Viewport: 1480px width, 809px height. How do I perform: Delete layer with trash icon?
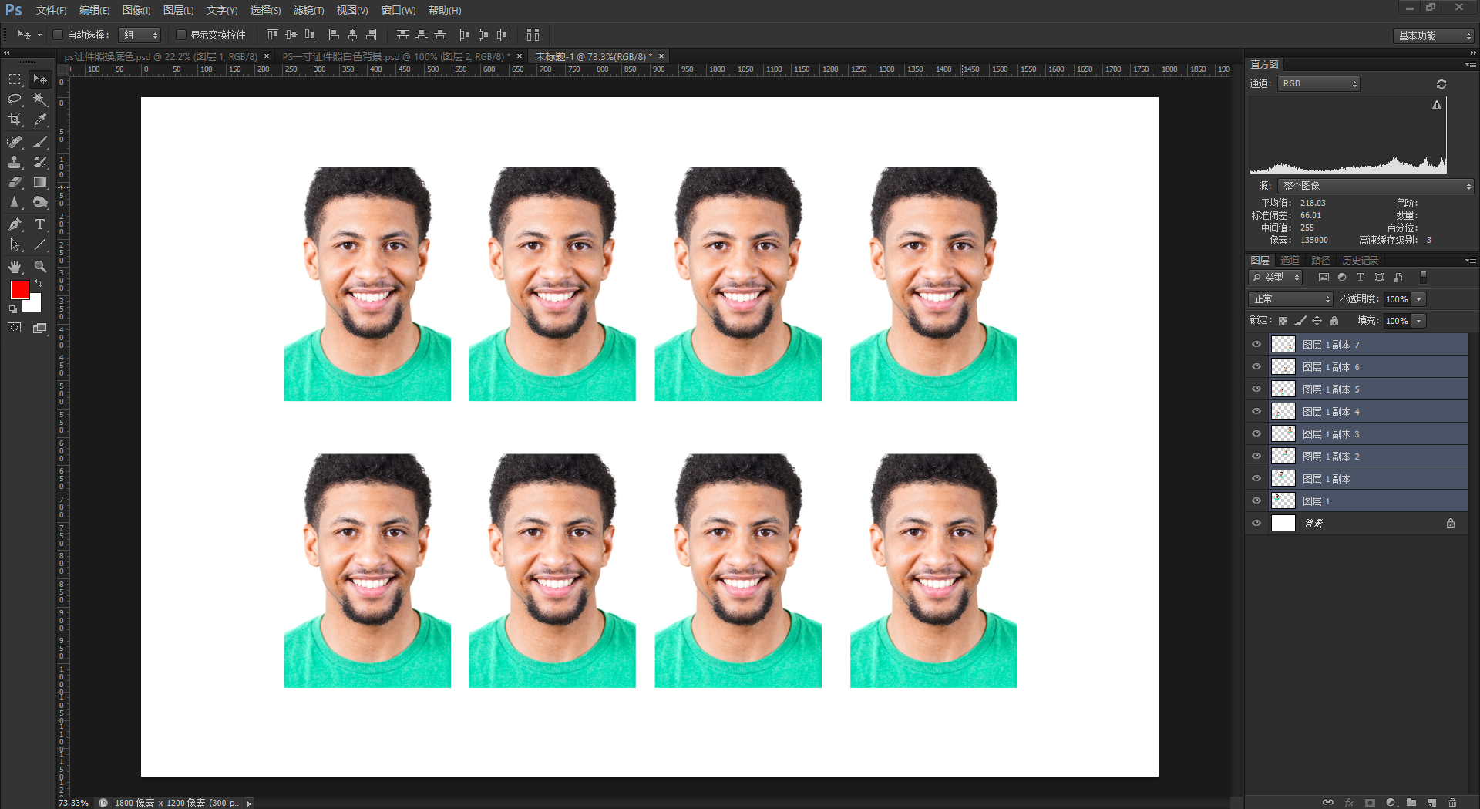click(x=1452, y=802)
